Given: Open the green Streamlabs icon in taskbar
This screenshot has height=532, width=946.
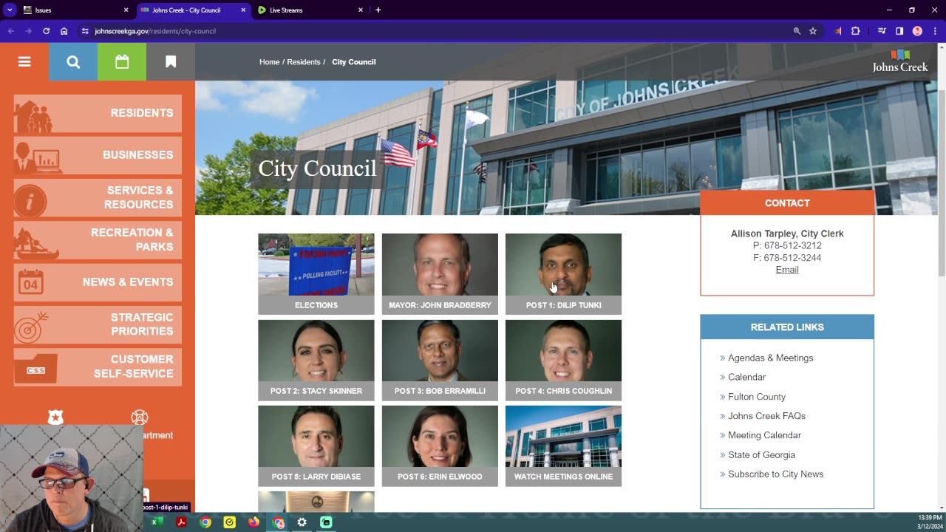Looking at the screenshot, I should (x=326, y=522).
